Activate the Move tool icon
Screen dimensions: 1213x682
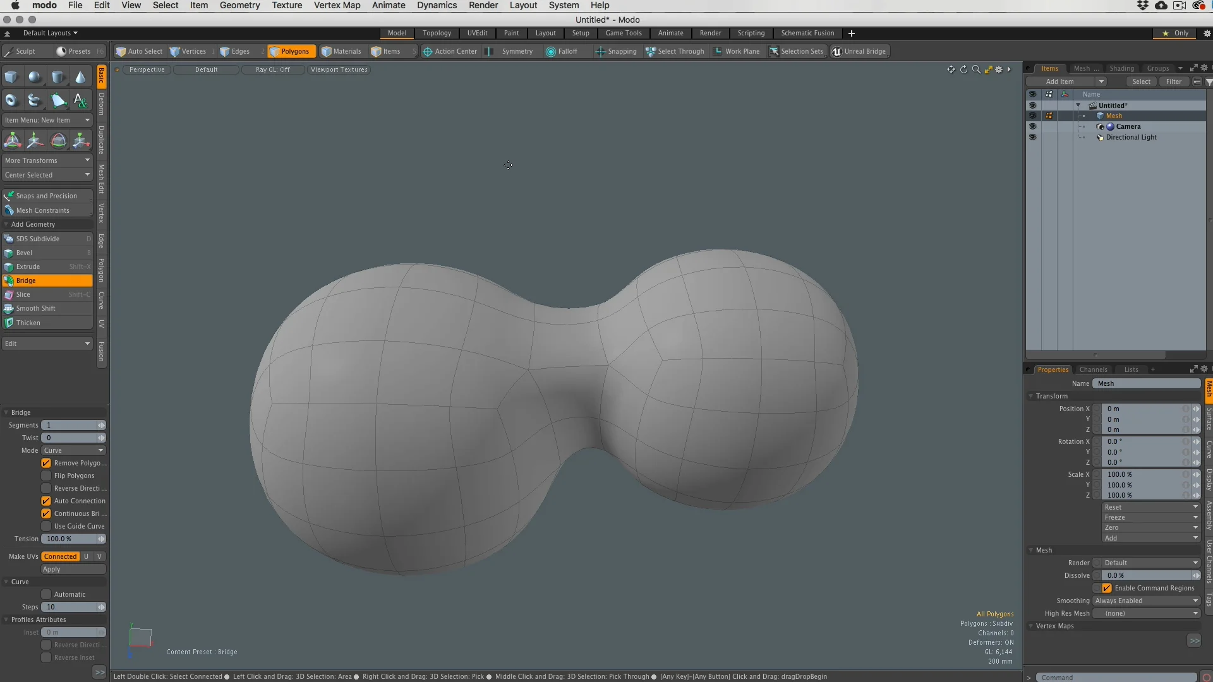coord(35,140)
